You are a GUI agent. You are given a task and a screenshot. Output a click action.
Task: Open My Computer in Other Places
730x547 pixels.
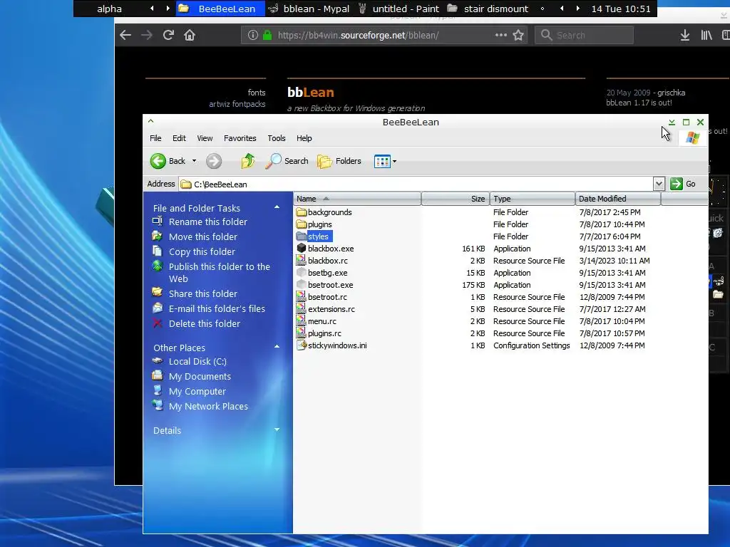pos(197,391)
